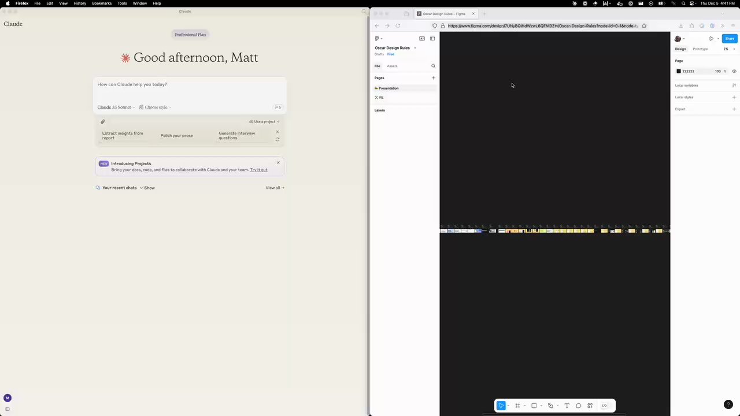Refresh Claude prompt suggestions icon
The width and height of the screenshot is (740, 416).
click(277, 139)
